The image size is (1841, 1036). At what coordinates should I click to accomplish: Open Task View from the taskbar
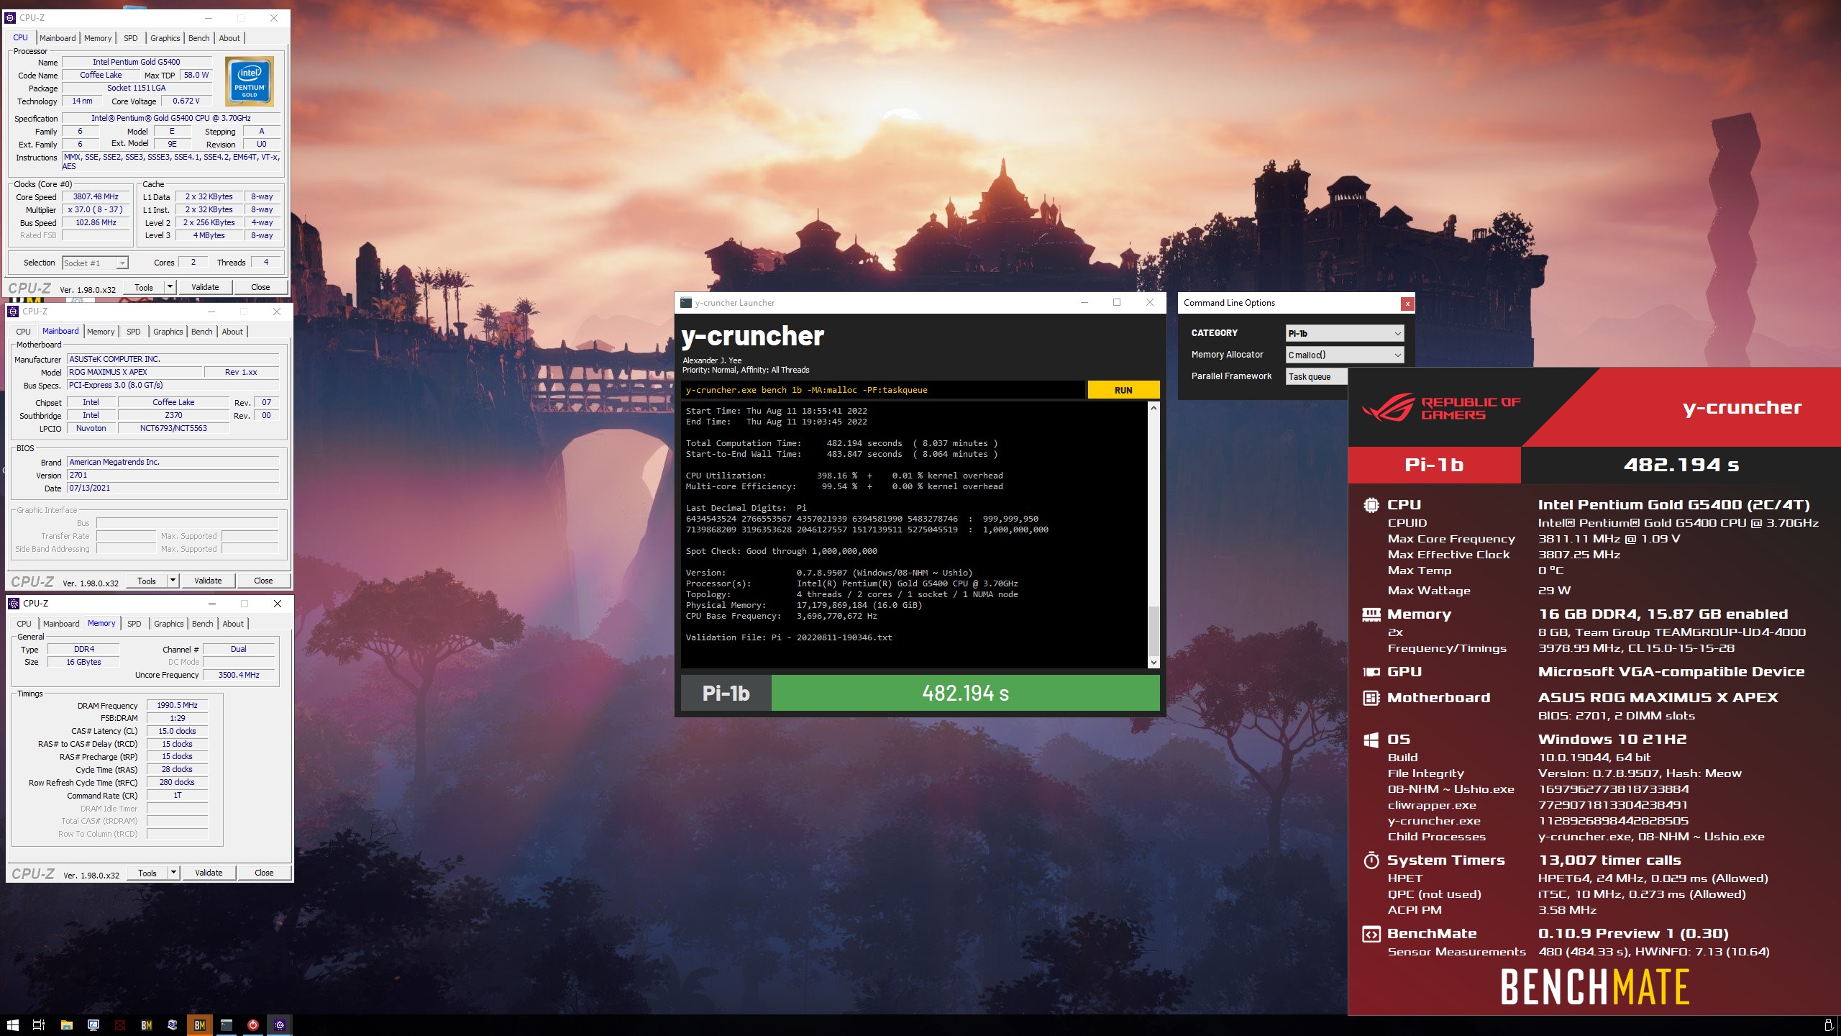(x=39, y=1025)
